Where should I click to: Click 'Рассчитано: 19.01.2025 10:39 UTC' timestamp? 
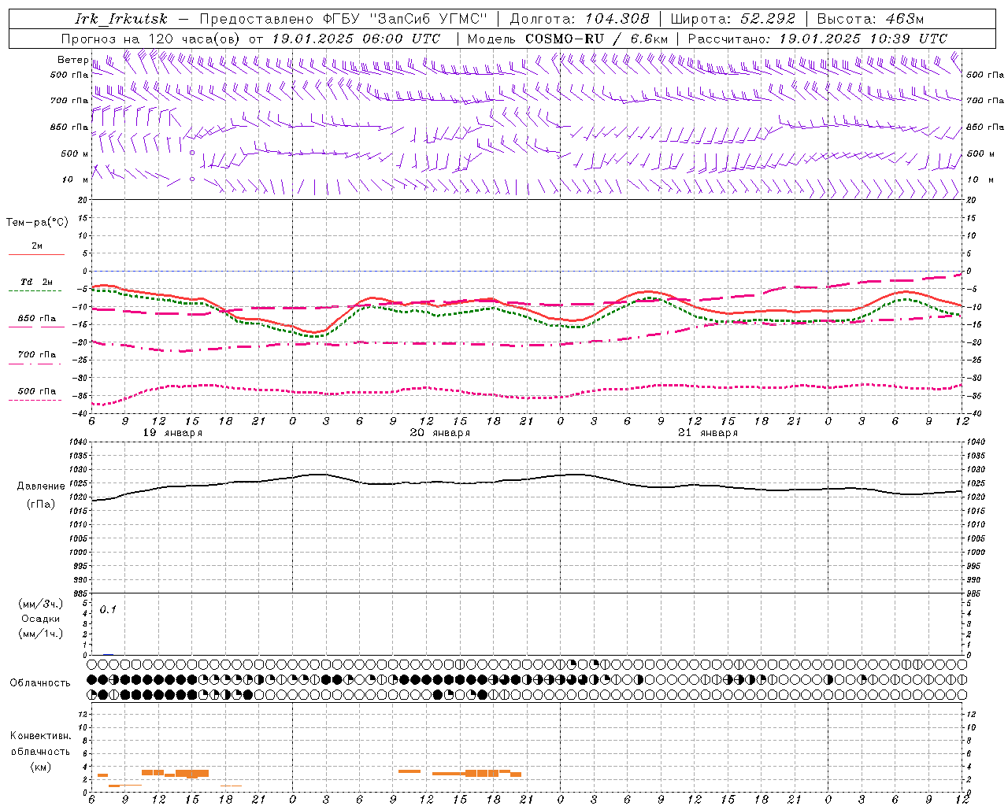pyautogui.click(x=817, y=39)
